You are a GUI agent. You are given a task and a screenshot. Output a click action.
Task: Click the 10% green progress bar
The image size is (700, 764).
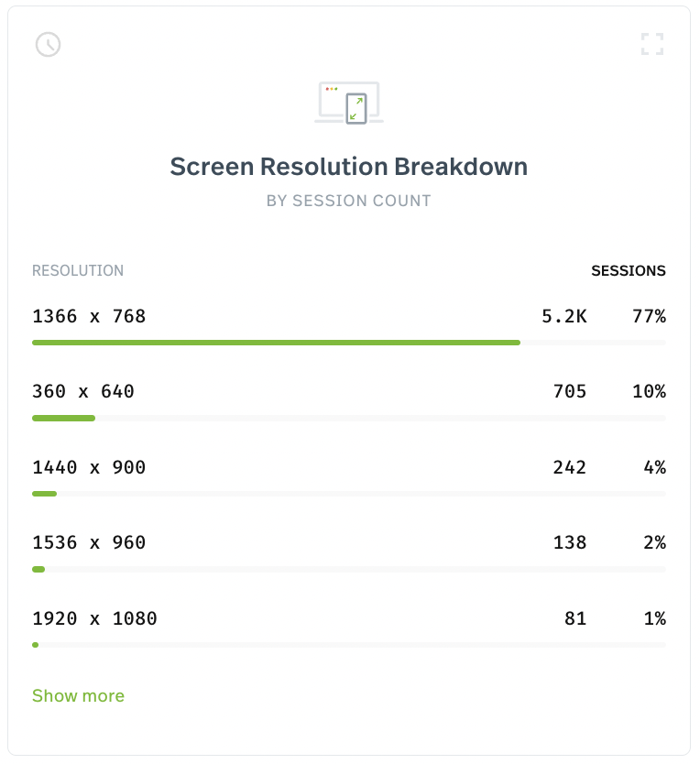tap(63, 418)
